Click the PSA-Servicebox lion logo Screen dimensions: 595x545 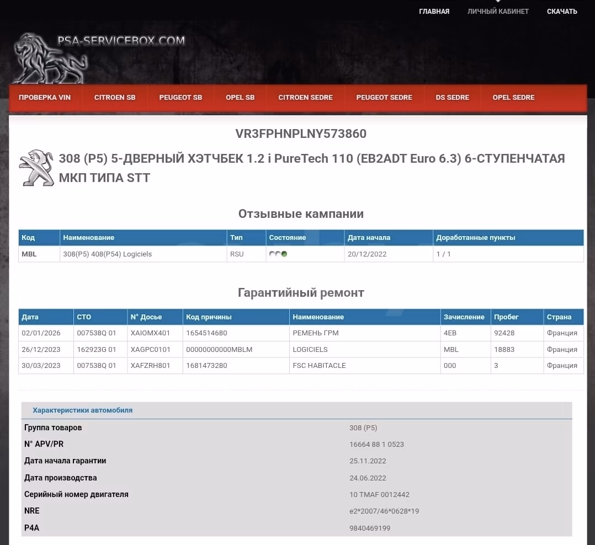(x=50, y=58)
